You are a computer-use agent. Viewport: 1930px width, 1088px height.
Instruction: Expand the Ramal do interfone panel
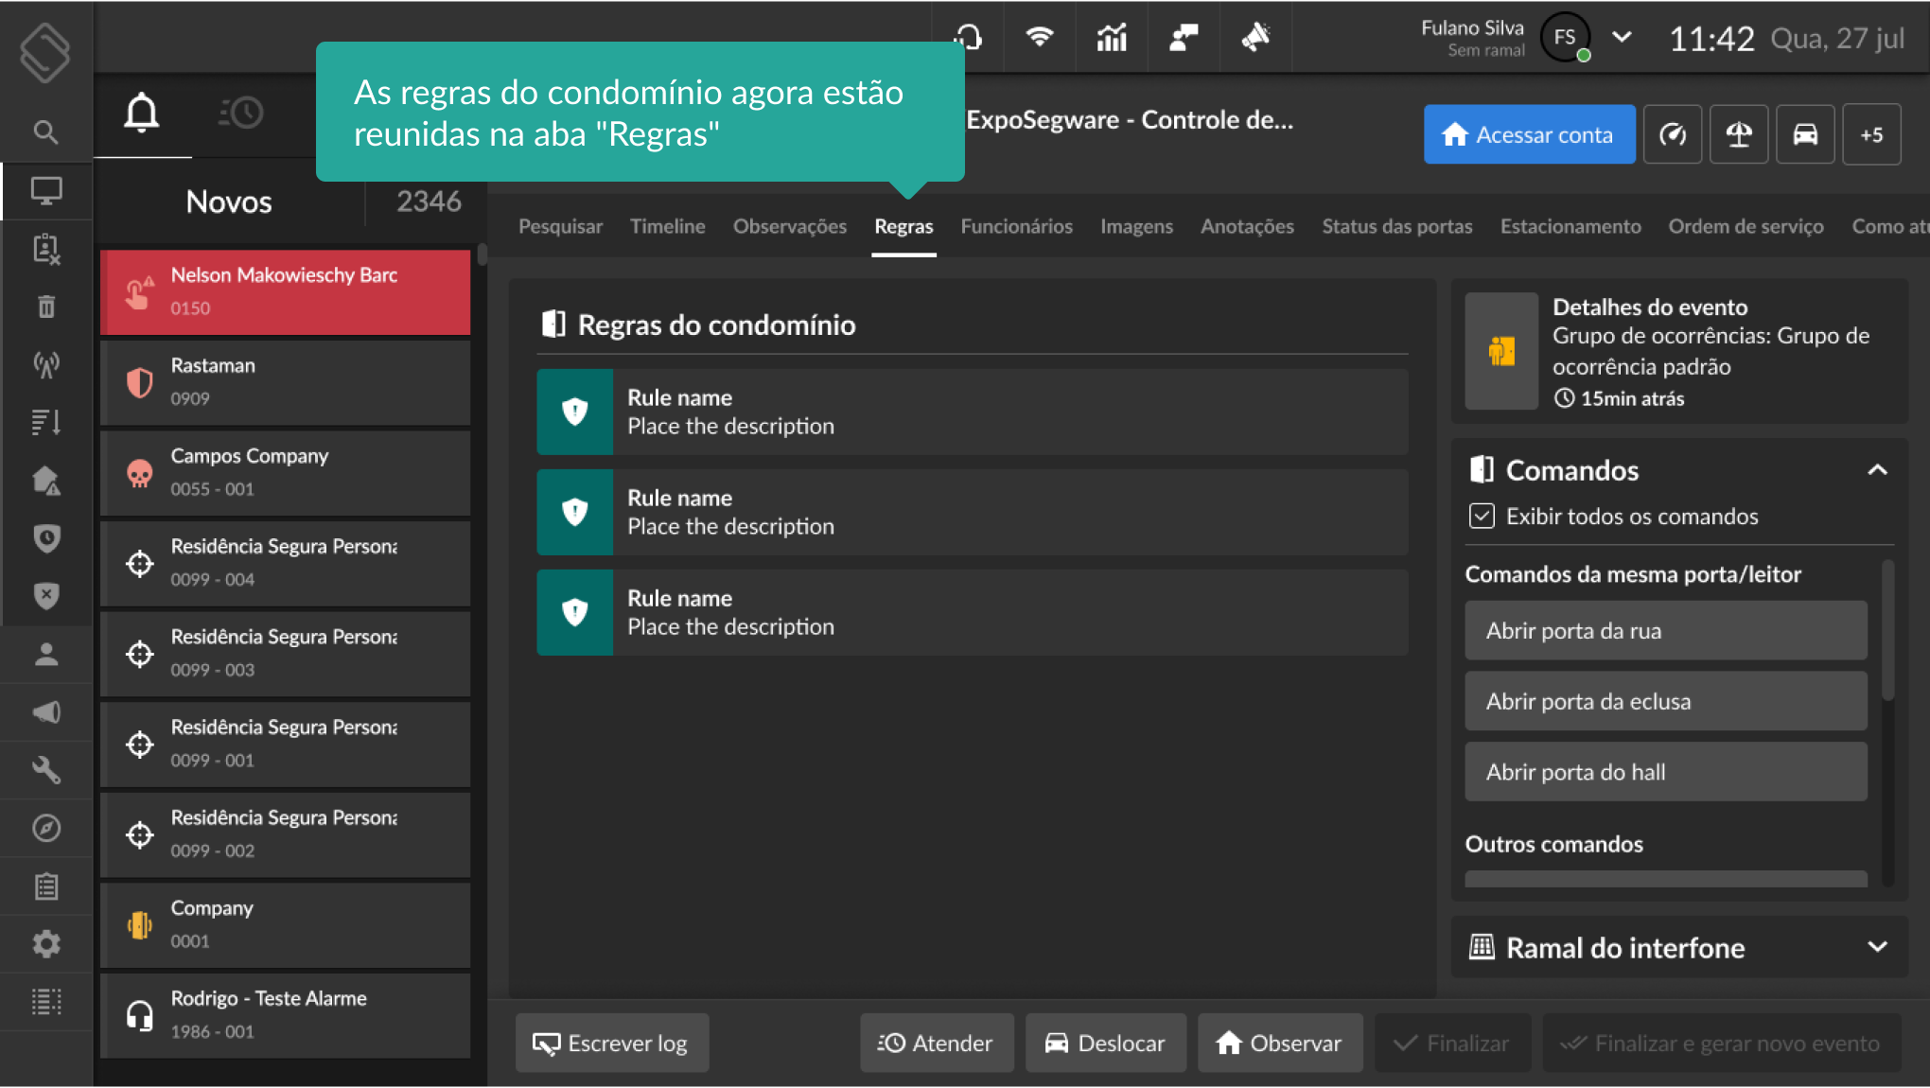click(1877, 947)
